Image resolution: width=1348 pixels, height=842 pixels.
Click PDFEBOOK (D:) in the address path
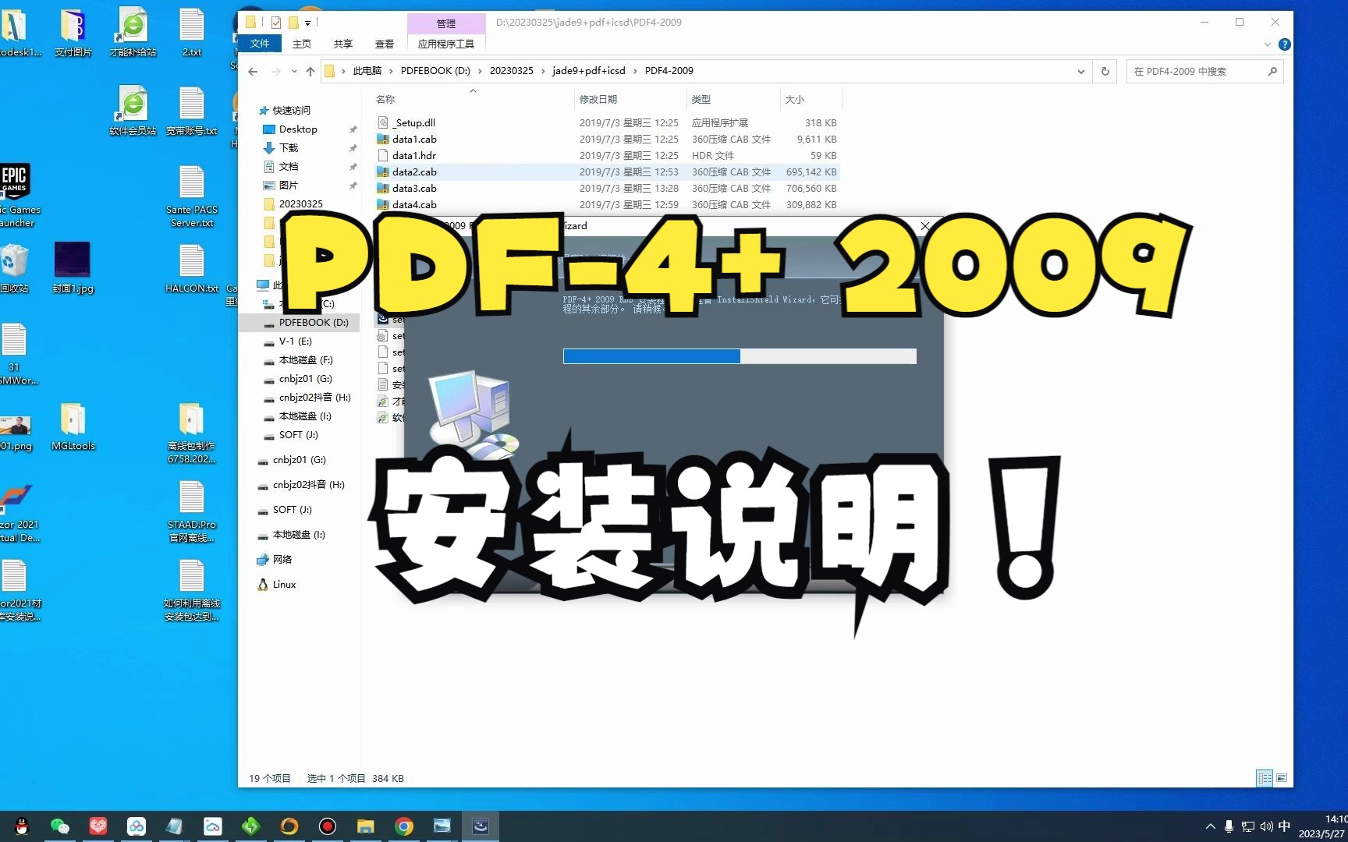click(x=435, y=71)
